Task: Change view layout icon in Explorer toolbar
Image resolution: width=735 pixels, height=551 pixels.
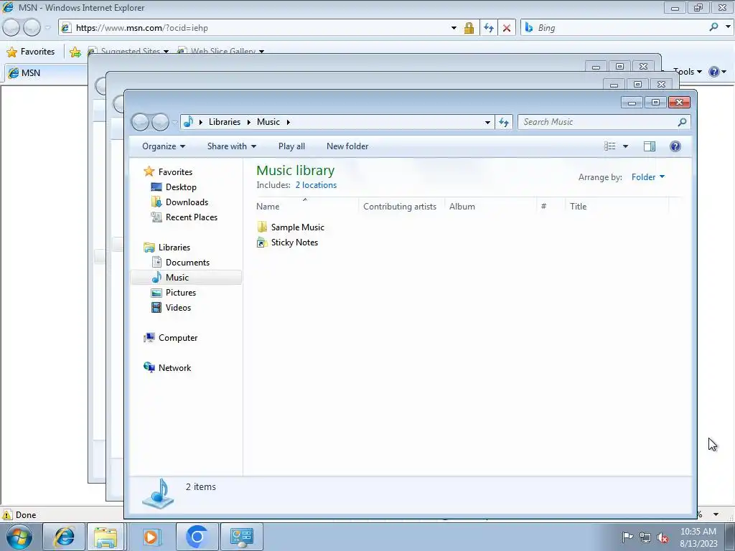Action: pyautogui.click(x=610, y=146)
